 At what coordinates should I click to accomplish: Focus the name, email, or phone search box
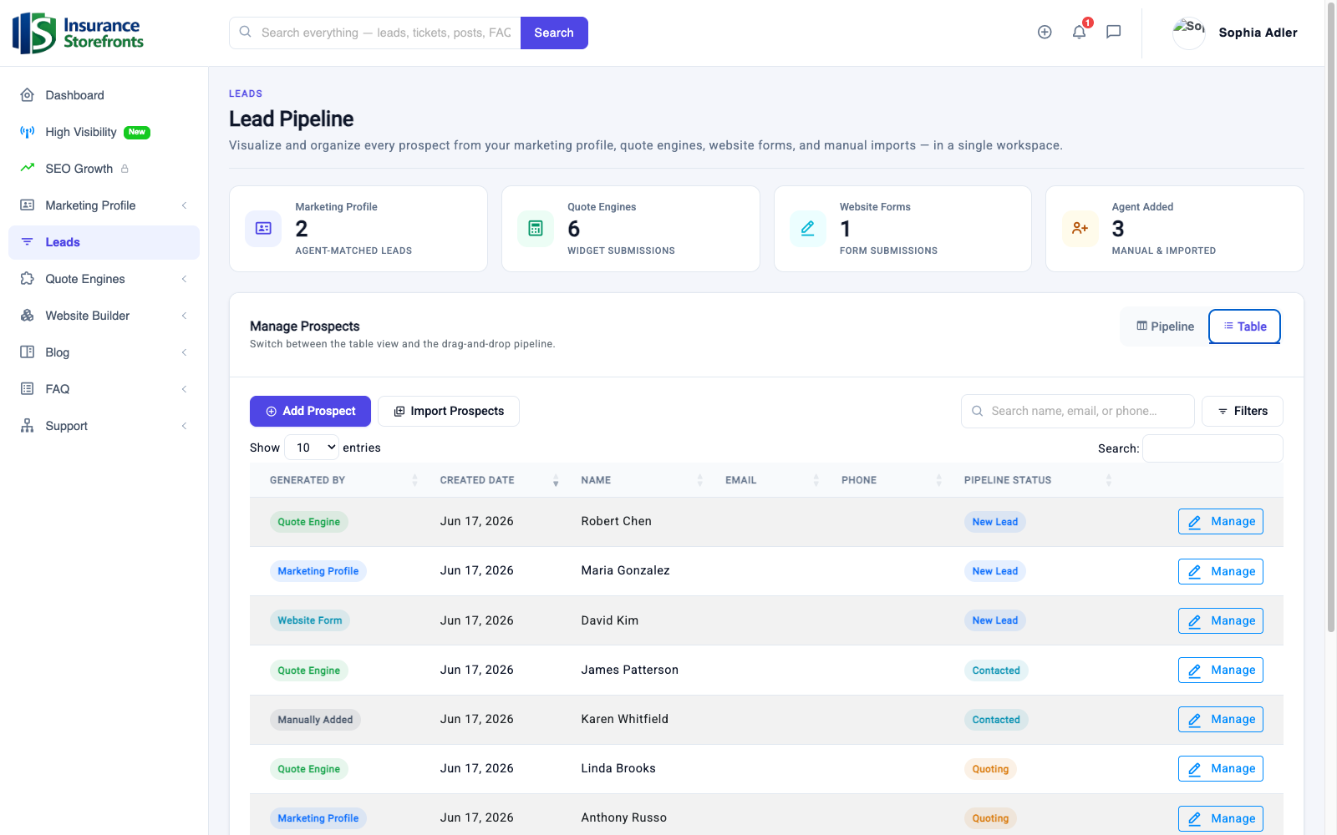[1077, 411]
